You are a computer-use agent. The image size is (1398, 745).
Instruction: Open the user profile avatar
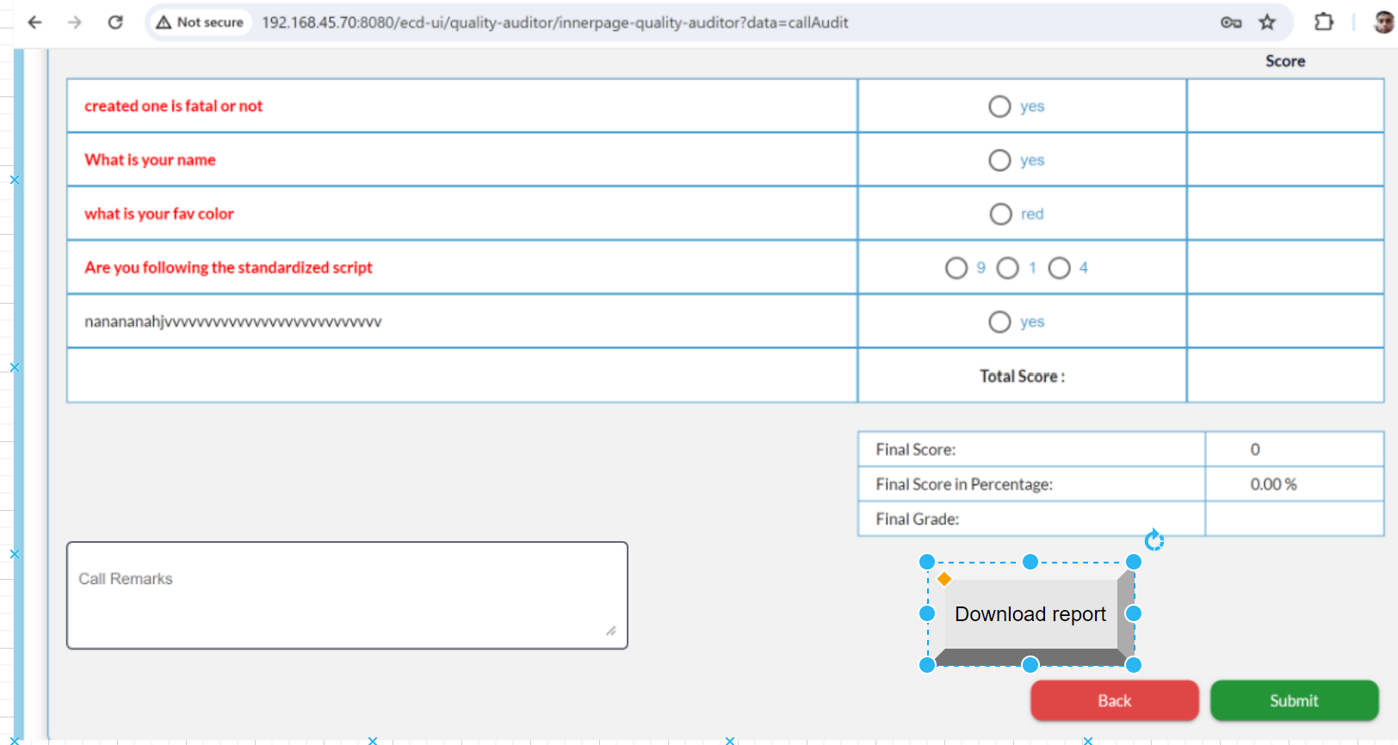click(1383, 22)
